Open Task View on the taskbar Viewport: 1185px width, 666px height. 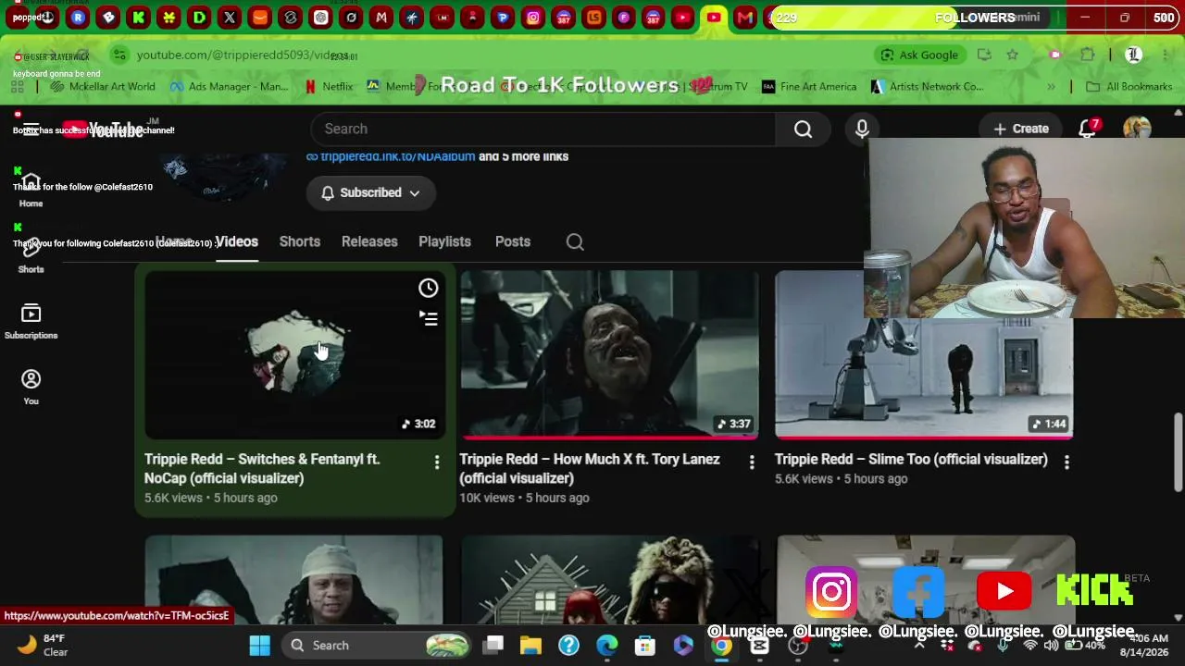click(x=493, y=645)
